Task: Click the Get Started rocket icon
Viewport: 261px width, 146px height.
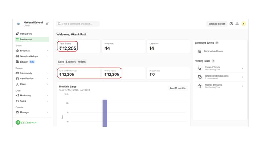Action: coord(17,33)
